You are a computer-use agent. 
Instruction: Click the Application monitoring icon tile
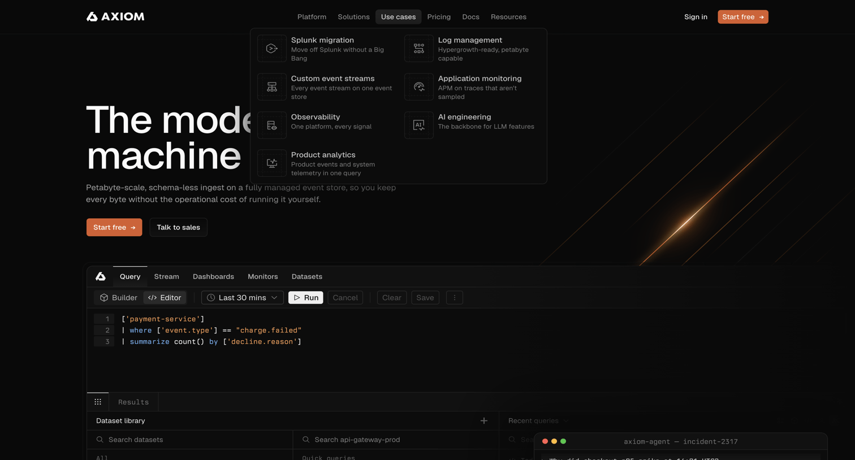tap(419, 87)
